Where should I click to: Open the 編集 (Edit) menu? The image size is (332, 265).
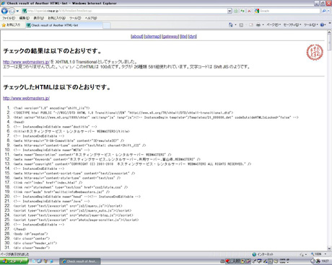pos(25,18)
